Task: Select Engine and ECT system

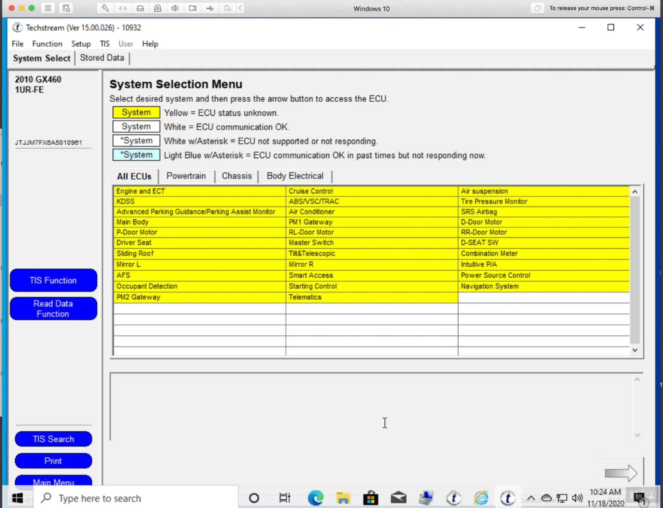Action: coord(199,191)
